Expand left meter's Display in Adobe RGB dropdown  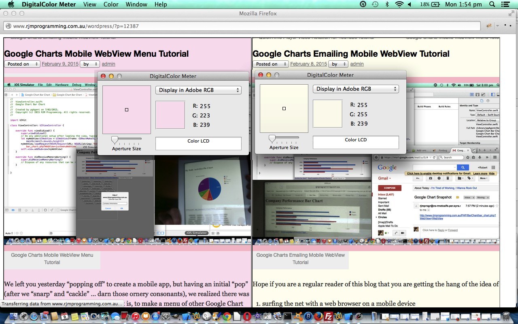pos(198,90)
